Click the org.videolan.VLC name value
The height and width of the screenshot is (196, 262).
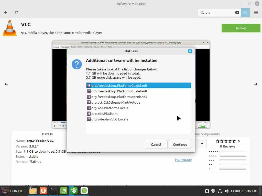[x=40, y=141]
